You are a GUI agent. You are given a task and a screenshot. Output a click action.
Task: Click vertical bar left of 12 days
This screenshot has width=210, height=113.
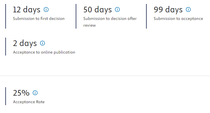tap(6, 16)
